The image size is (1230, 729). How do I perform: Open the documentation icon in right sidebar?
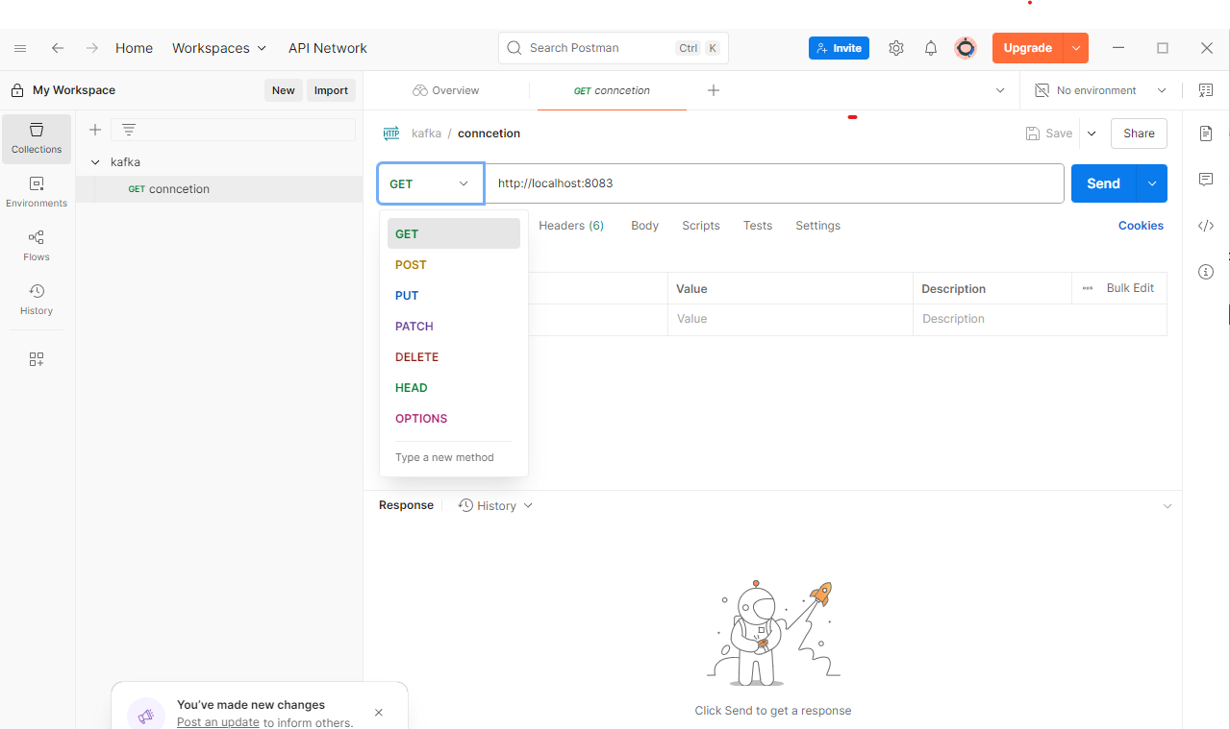tap(1206, 134)
